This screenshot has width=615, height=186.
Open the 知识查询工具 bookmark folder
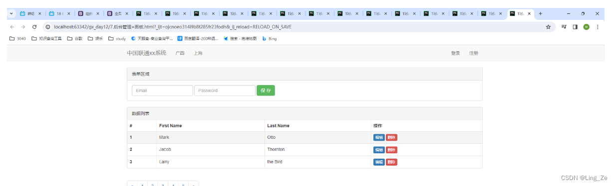(x=46, y=38)
